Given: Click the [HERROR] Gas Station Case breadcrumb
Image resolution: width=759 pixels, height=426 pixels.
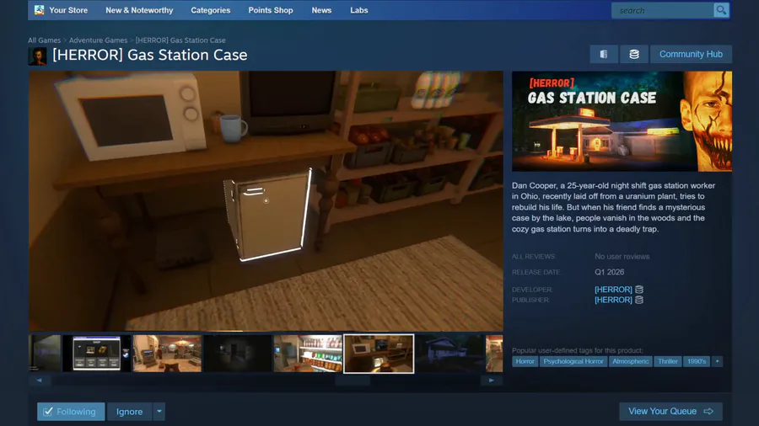Looking at the screenshot, I should point(180,40).
